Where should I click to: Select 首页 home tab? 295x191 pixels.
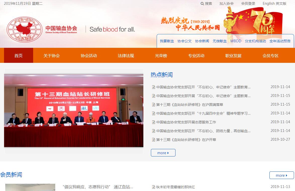tap(18, 56)
